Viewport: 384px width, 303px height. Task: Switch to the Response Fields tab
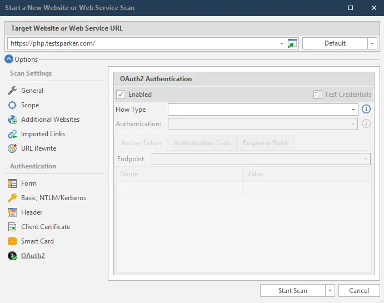click(266, 143)
